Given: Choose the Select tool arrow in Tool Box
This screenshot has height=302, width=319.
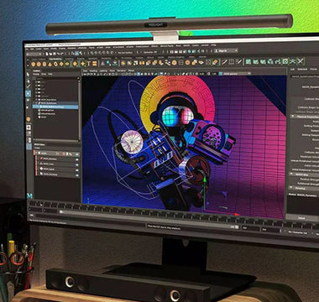Looking at the screenshot, I should click(28, 75).
